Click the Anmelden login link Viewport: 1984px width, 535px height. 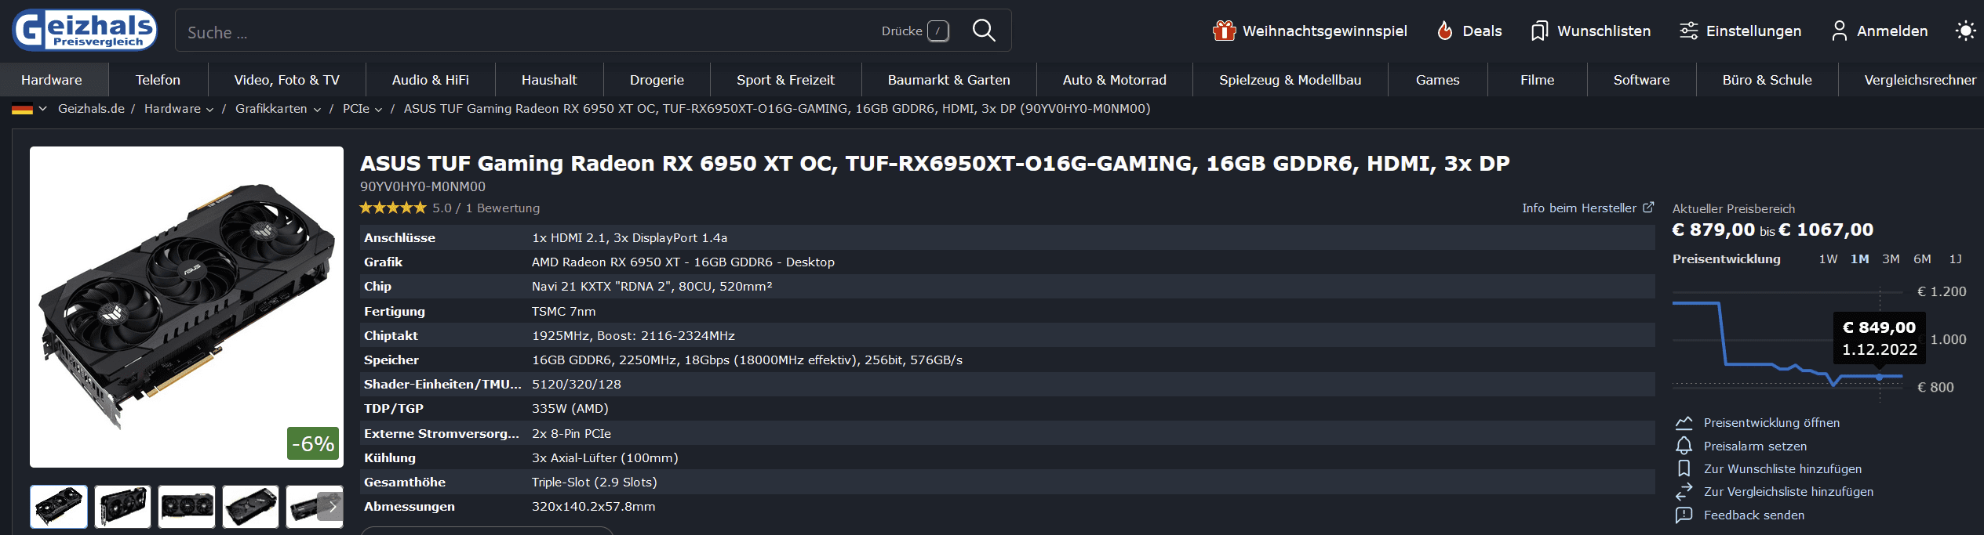coord(1891,31)
